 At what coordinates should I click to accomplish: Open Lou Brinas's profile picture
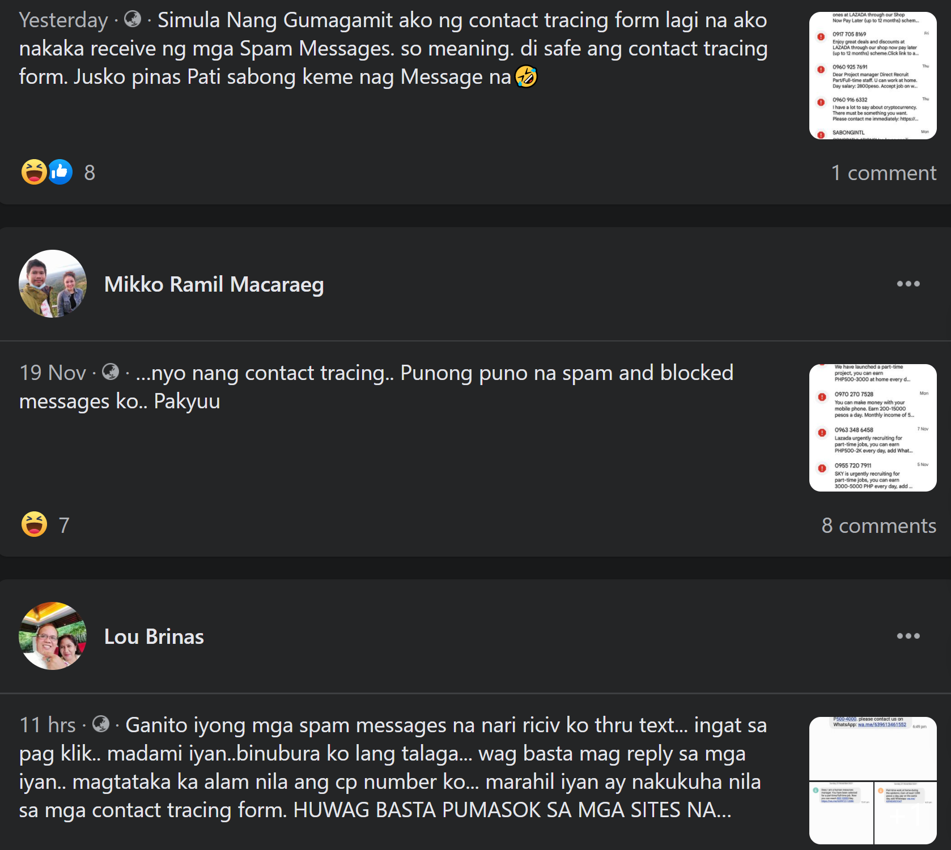pyautogui.click(x=53, y=636)
